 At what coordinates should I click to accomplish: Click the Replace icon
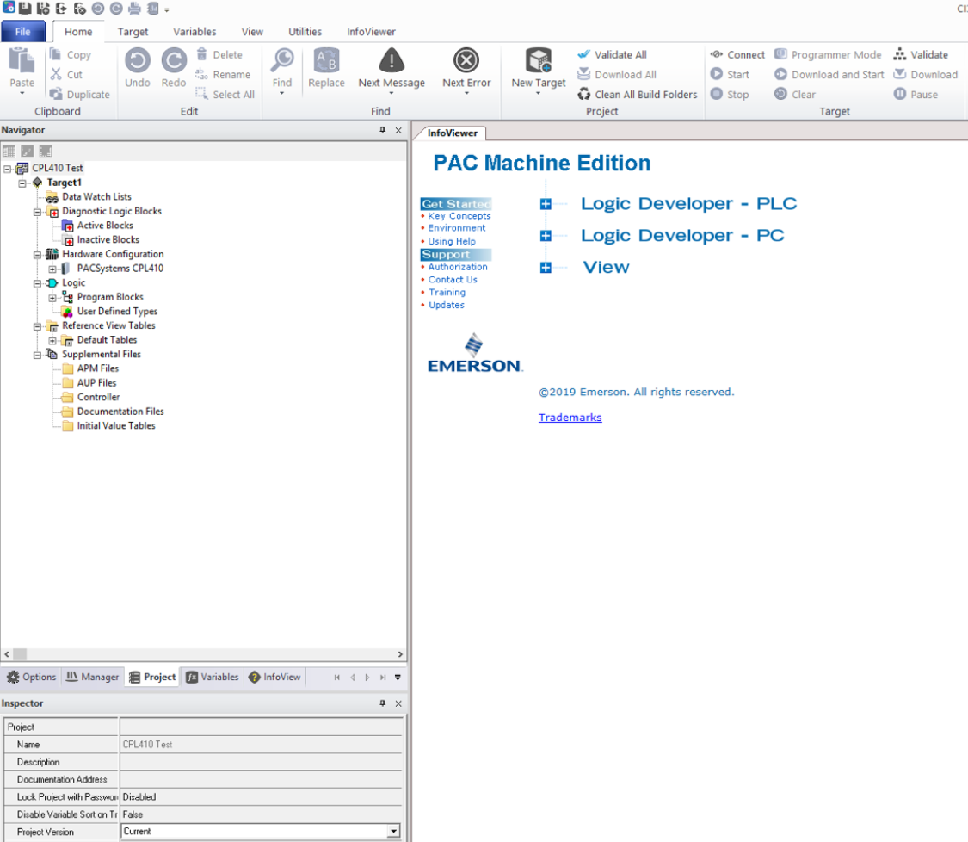tap(327, 60)
